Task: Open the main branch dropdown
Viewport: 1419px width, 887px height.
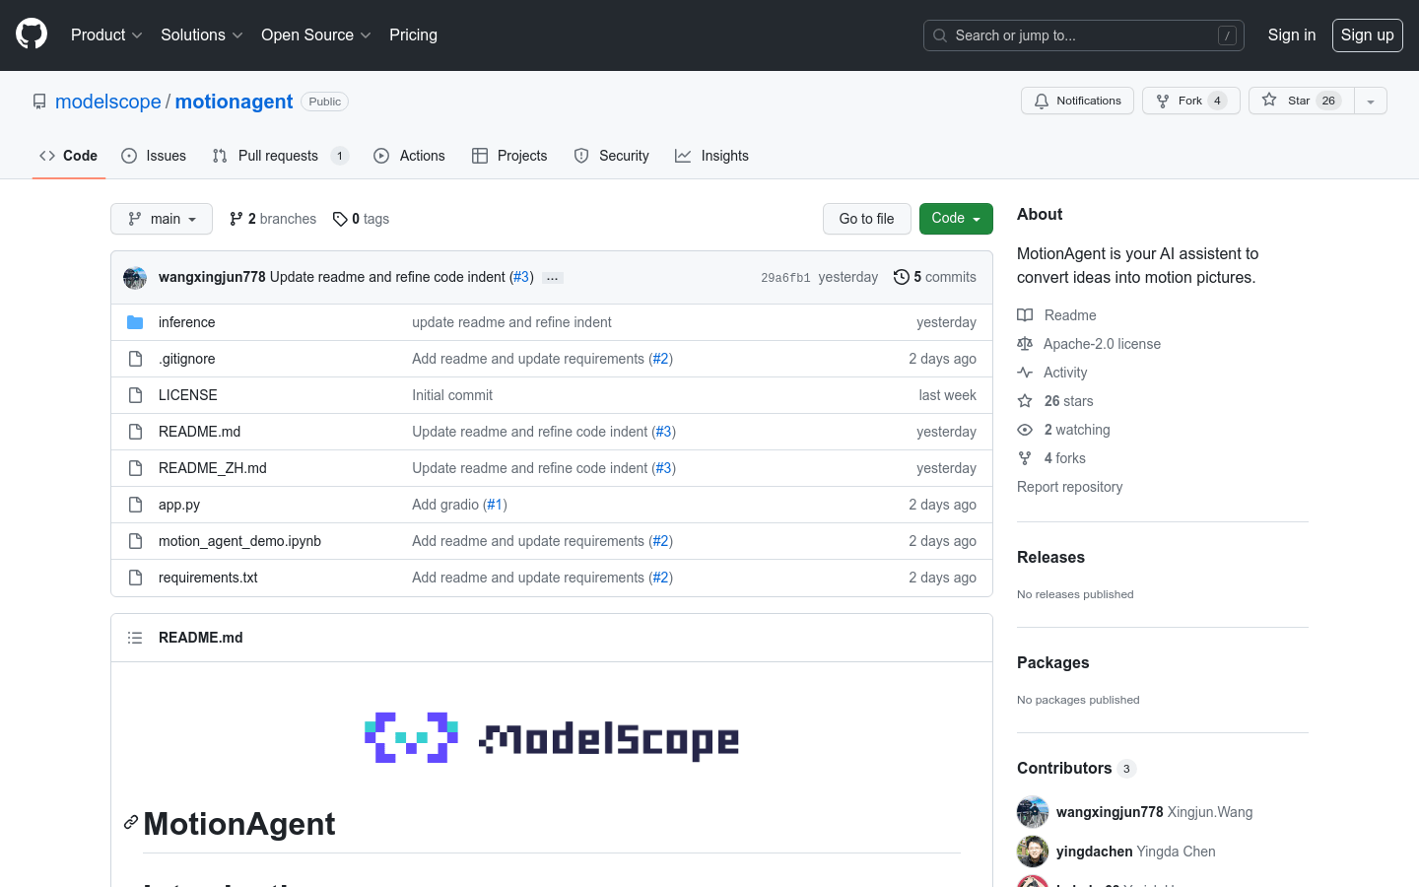Action: 162,219
